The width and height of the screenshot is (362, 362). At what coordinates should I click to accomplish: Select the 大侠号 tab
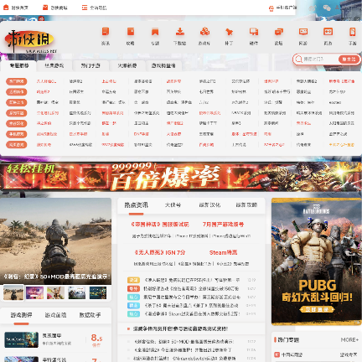(173, 205)
